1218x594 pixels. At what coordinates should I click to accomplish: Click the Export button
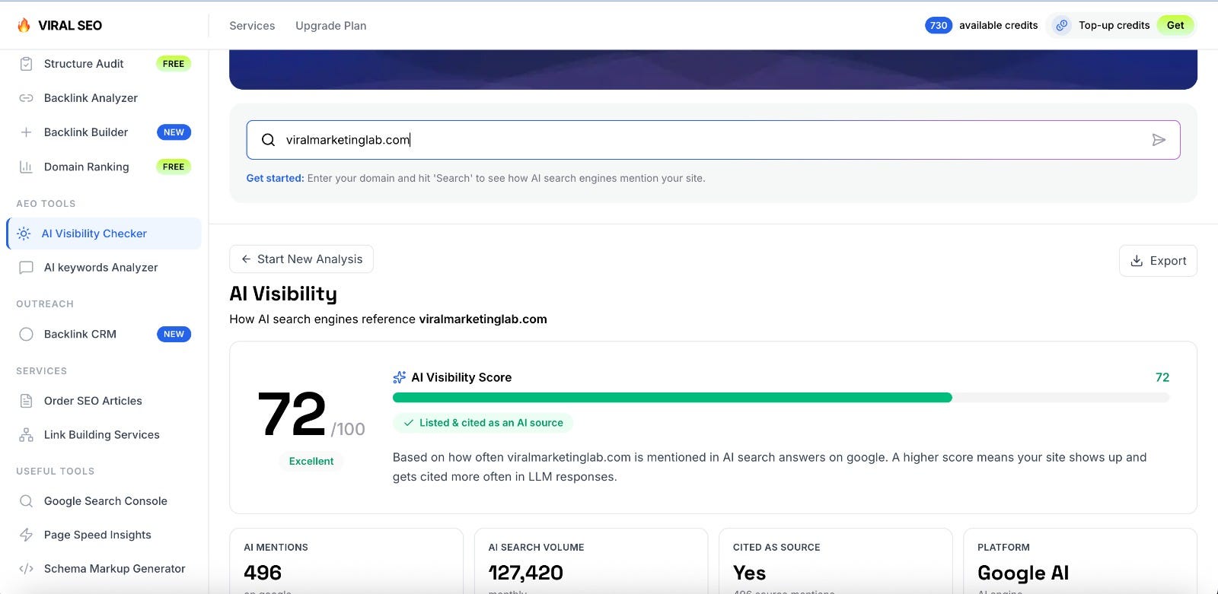click(x=1158, y=261)
